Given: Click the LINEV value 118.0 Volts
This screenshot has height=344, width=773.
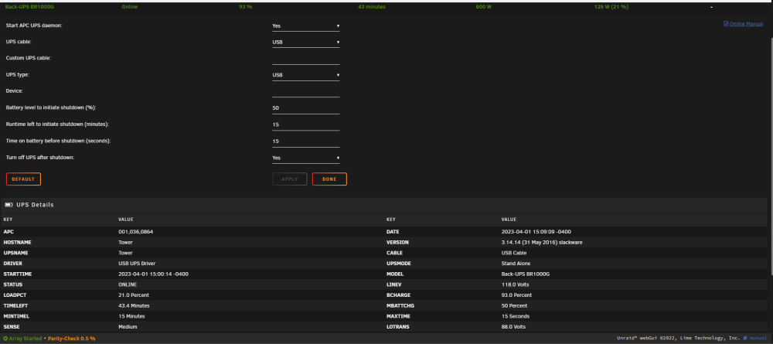Looking at the screenshot, I should pyautogui.click(x=515, y=284).
